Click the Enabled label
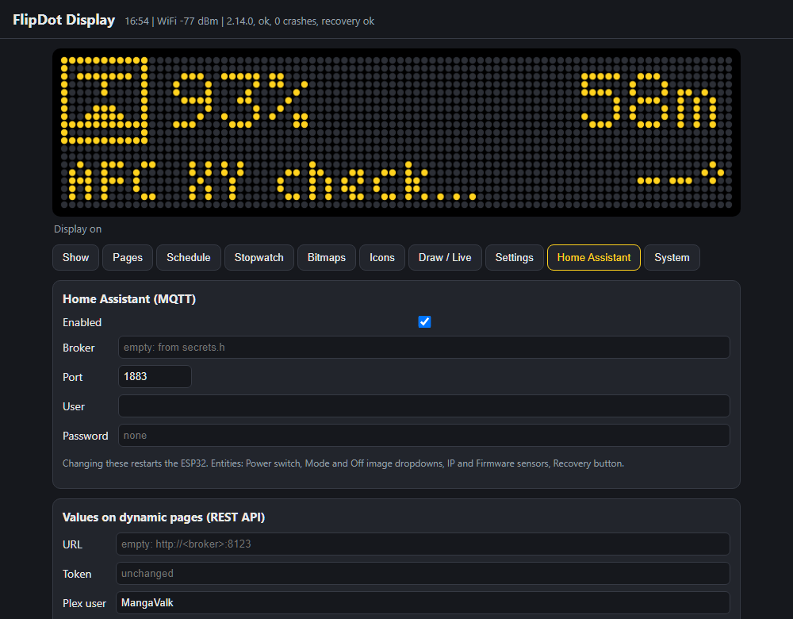Screen dimensions: 793x619 pyautogui.click(x=82, y=322)
